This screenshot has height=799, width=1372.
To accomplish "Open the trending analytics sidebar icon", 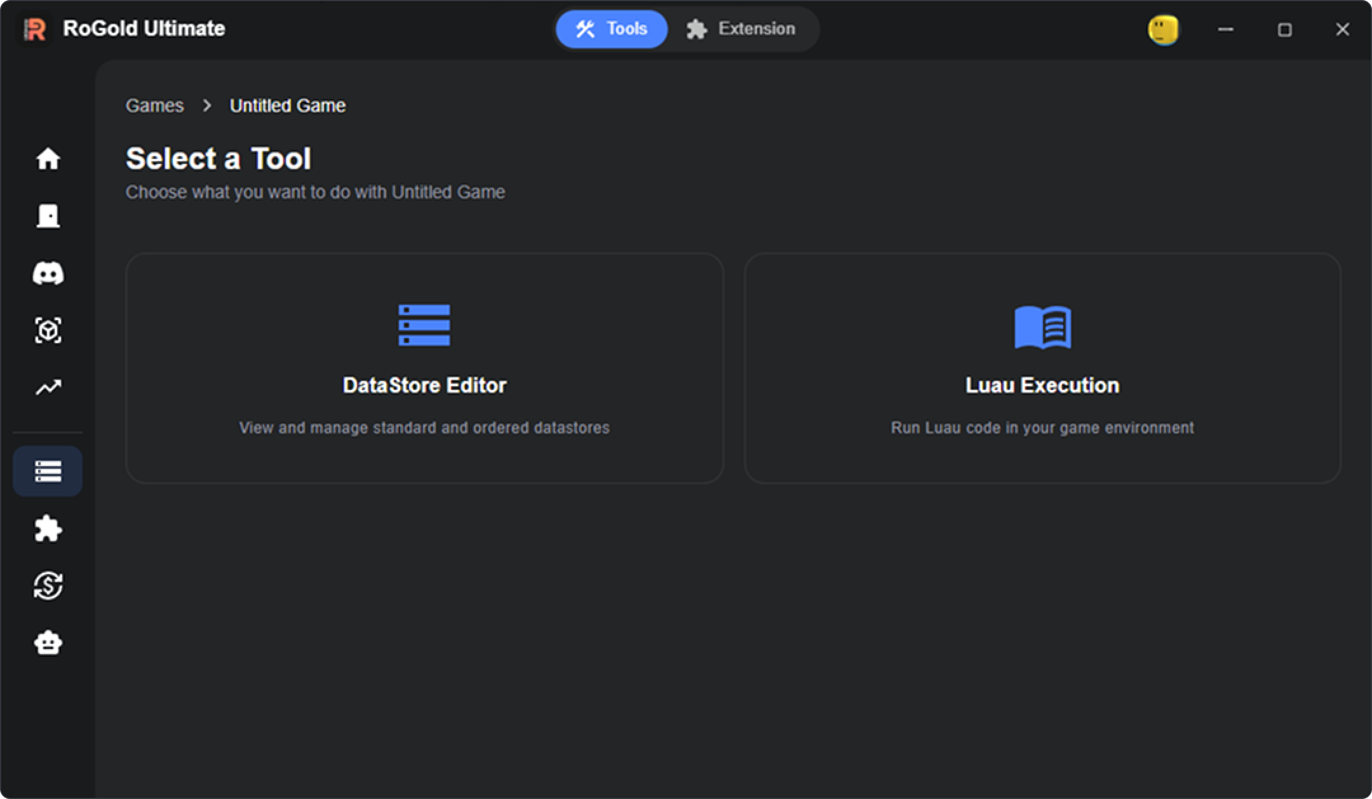I will click(48, 387).
